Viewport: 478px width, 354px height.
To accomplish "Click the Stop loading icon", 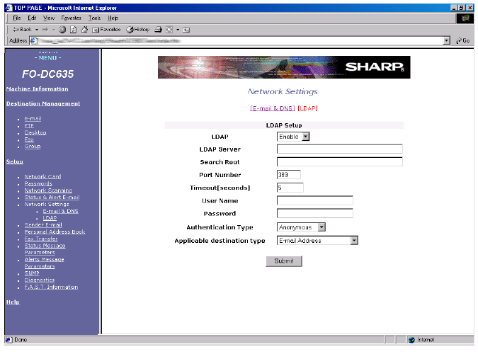I will 62,29.
